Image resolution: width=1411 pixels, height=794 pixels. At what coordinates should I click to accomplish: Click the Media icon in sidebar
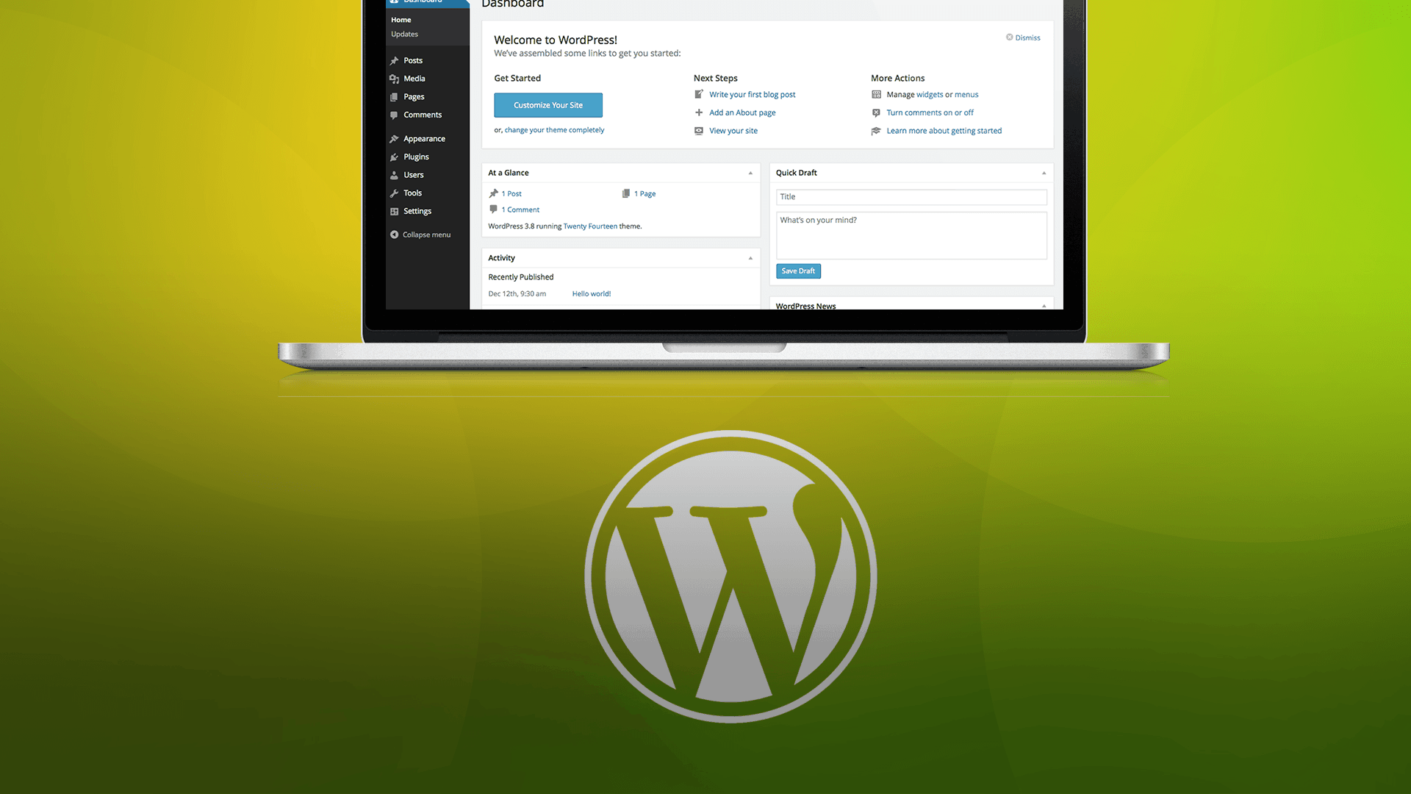pyautogui.click(x=395, y=79)
